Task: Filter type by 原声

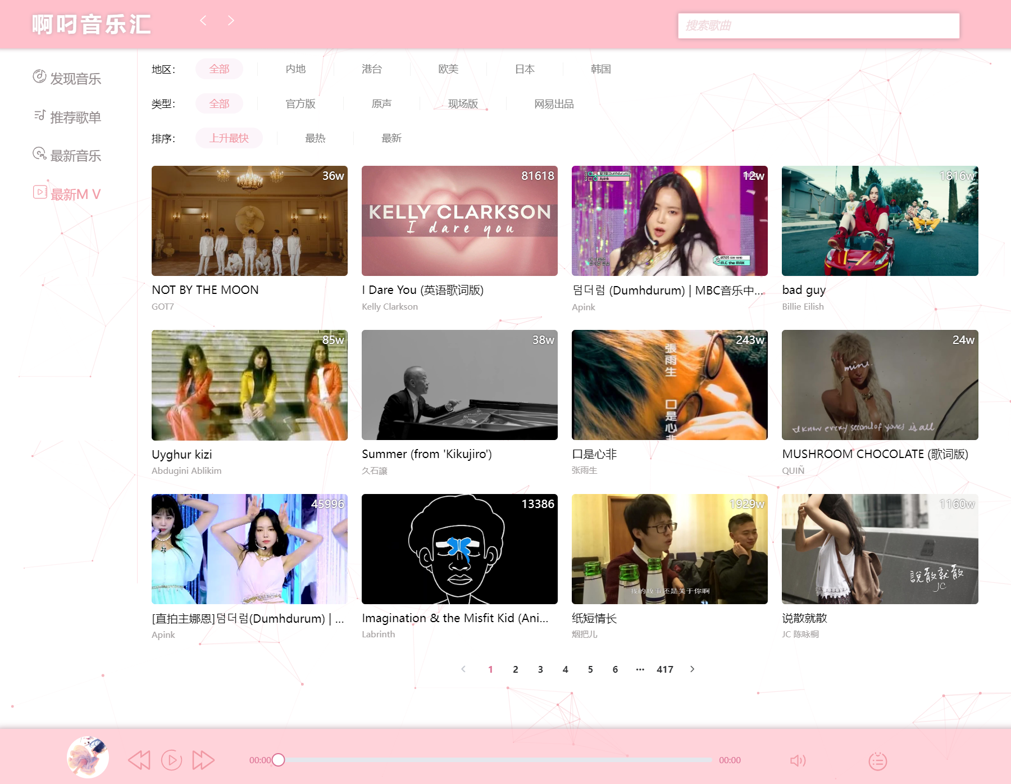Action: click(381, 104)
